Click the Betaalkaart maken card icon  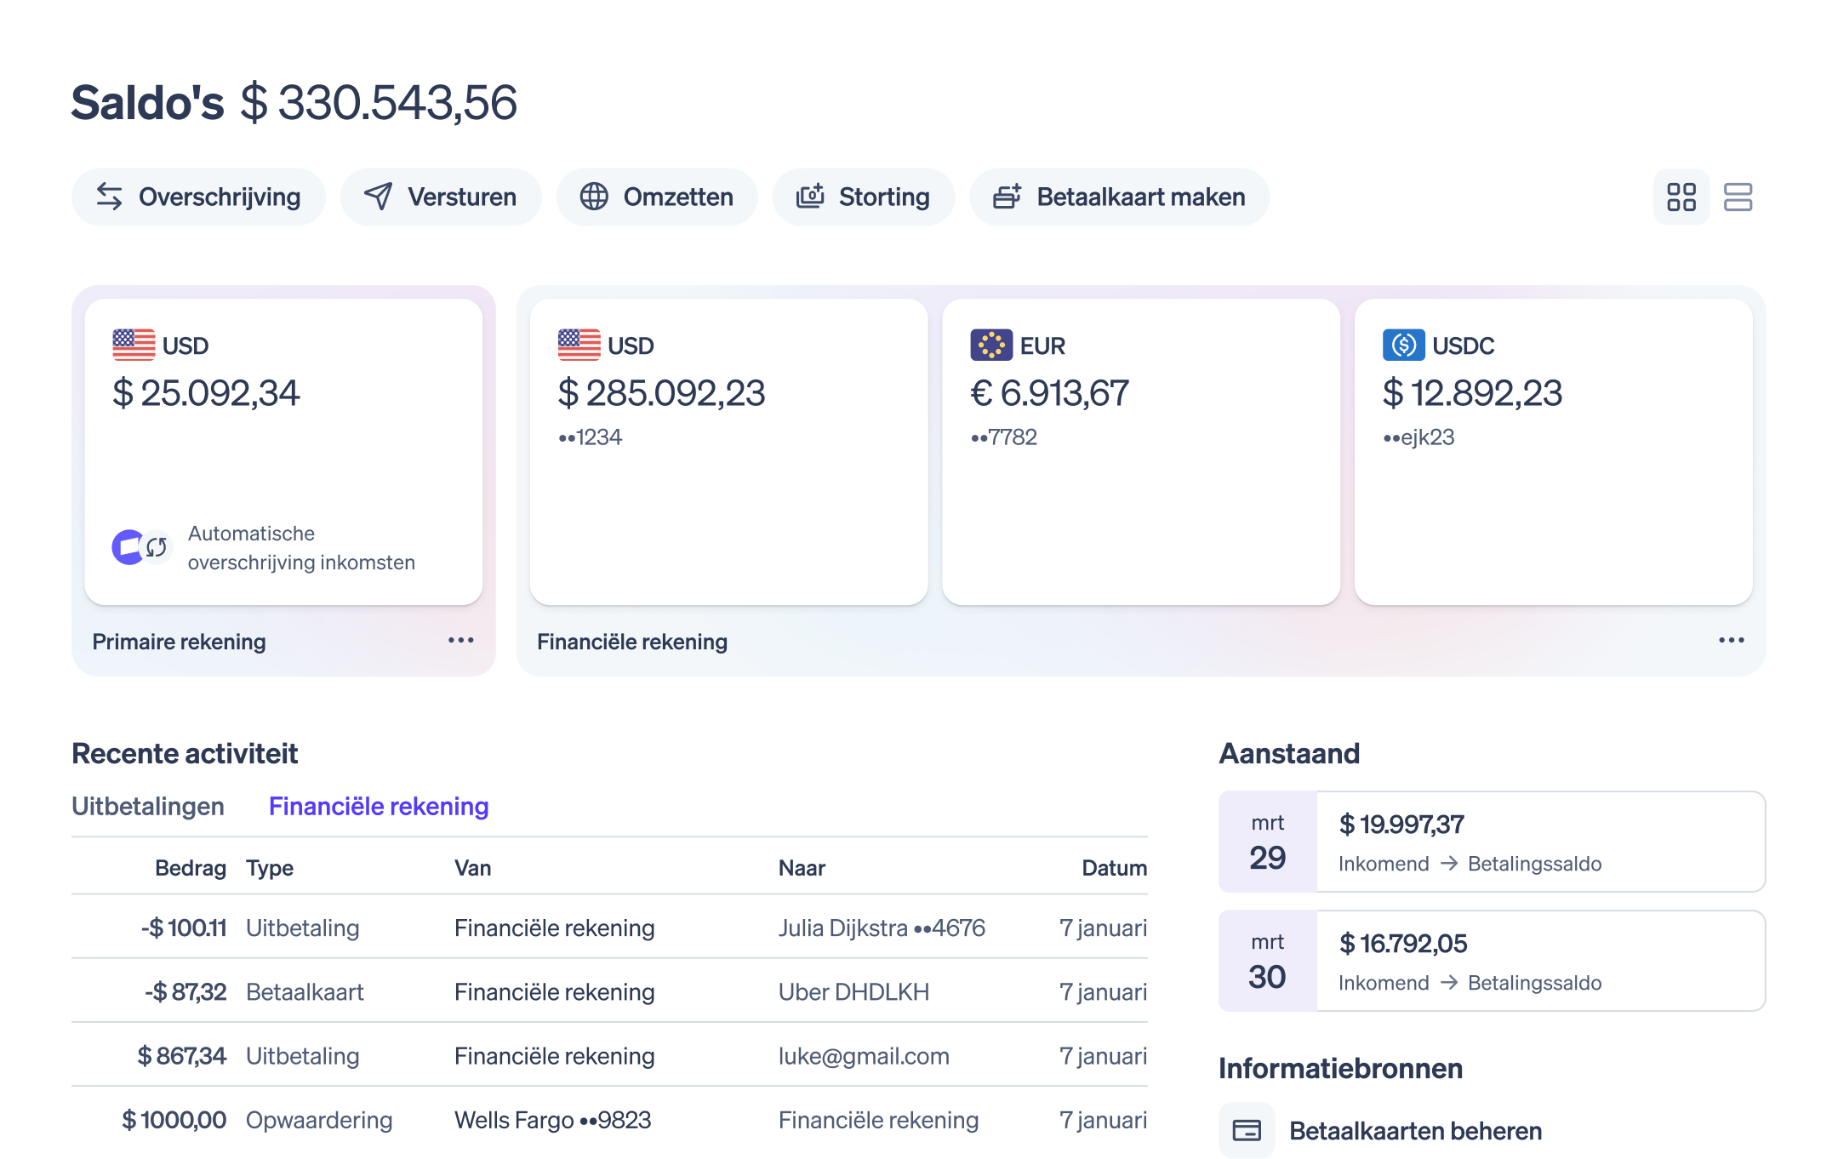tap(1007, 197)
